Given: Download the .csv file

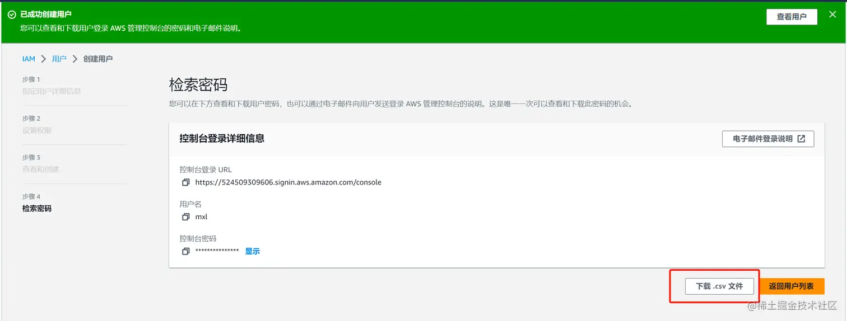Looking at the screenshot, I should click(719, 286).
